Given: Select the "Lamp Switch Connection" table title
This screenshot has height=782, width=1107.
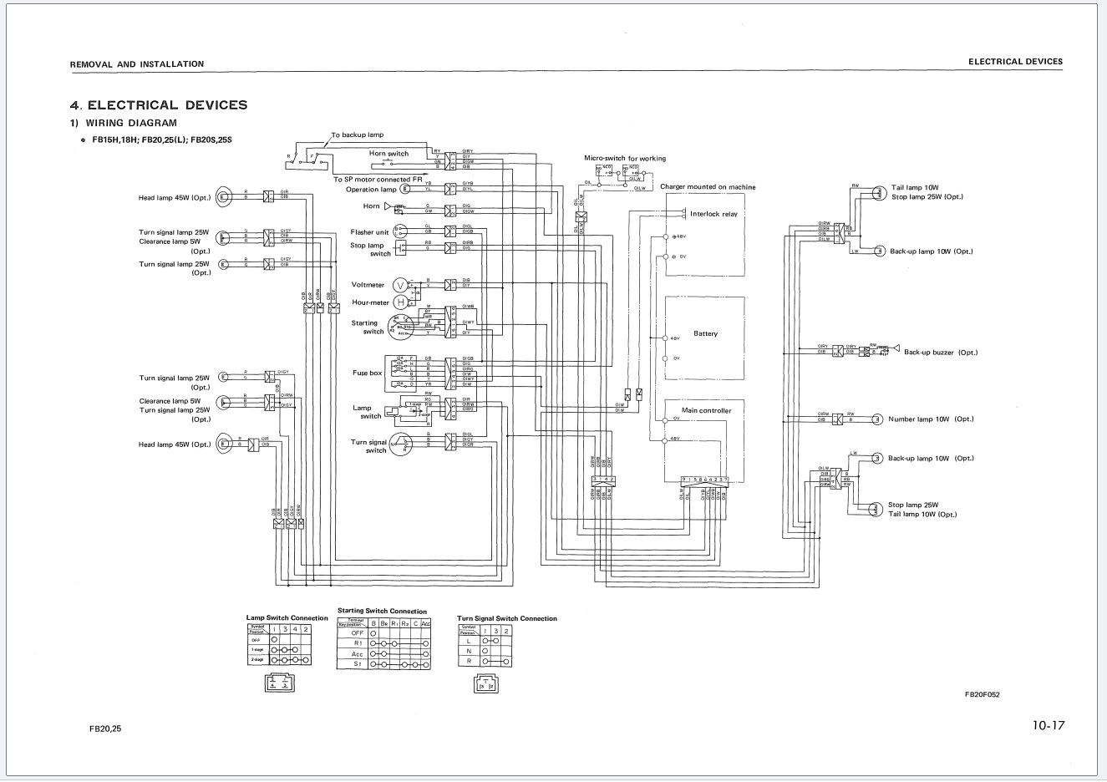Looking at the screenshot, I should tap(287, 618).
